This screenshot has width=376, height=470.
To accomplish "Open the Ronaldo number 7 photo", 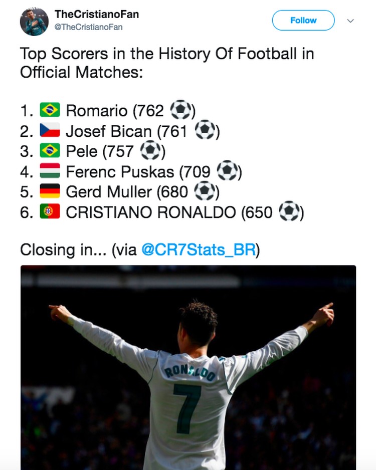I will 189,367.
